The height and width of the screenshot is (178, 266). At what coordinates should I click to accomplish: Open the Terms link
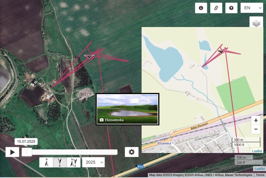tap(260, 175)
